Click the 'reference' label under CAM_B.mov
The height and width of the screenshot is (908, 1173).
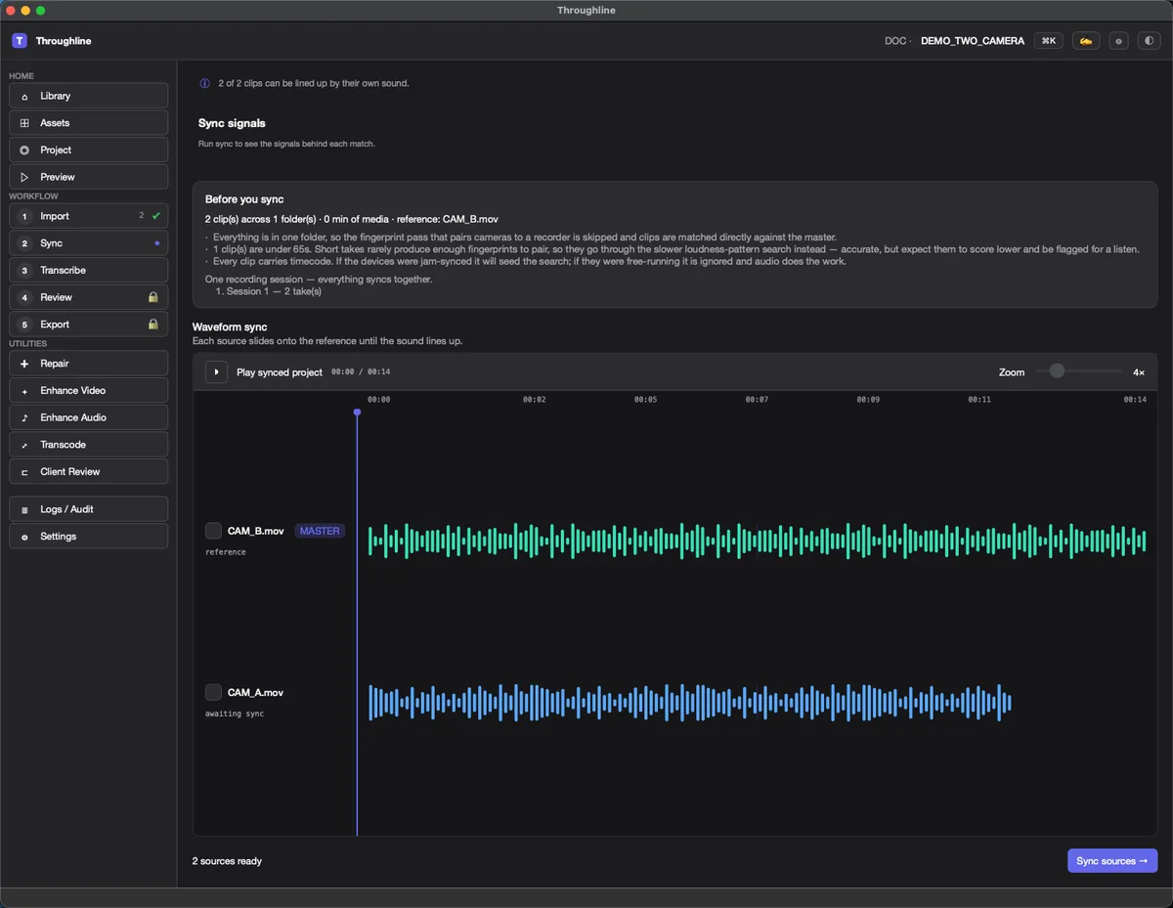[226, 552]
